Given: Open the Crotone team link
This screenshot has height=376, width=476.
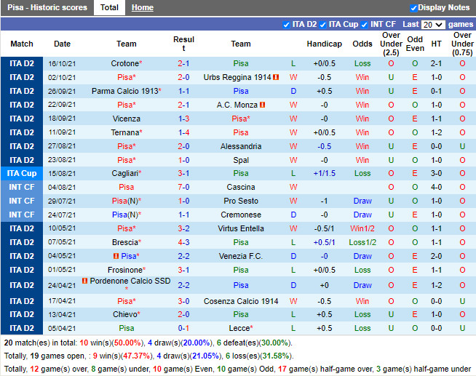Looking at the screenshot, I should coord(124,63).
